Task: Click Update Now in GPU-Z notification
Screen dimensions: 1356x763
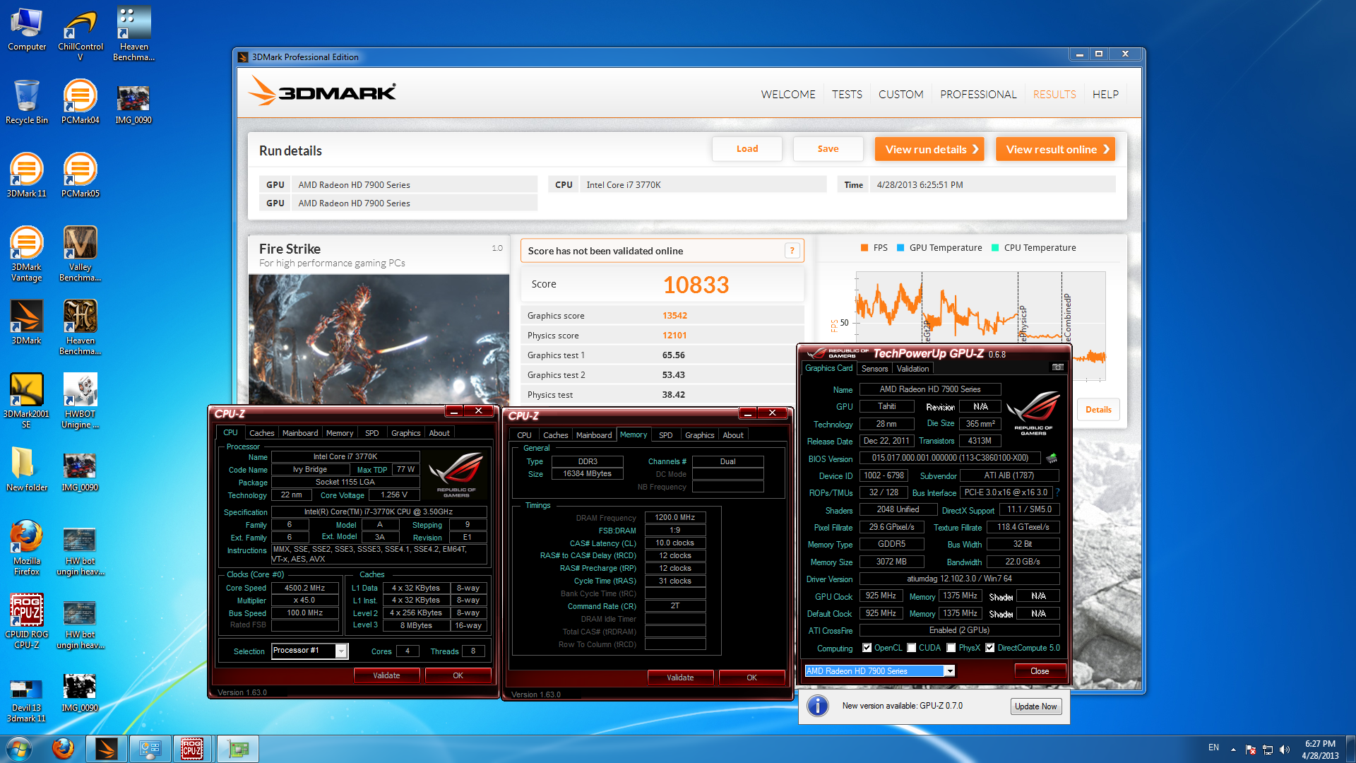Action: [1035, 706]
